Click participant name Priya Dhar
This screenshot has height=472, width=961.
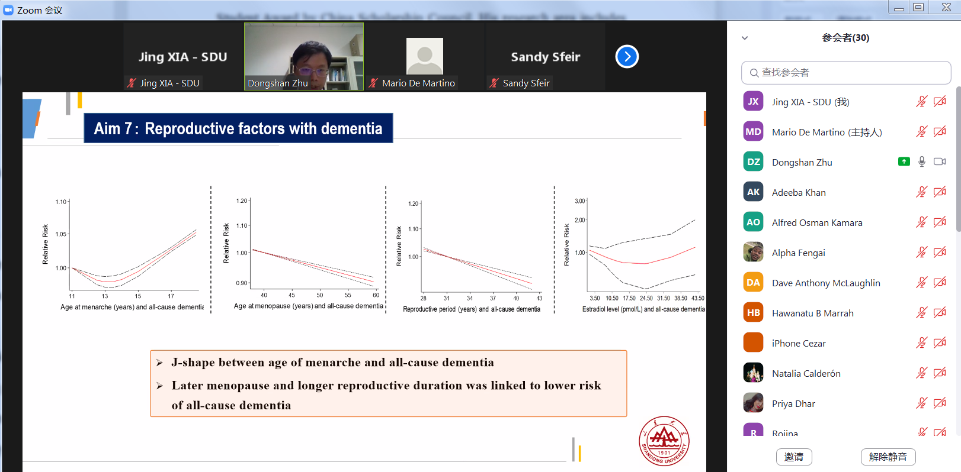pos(793,403)
